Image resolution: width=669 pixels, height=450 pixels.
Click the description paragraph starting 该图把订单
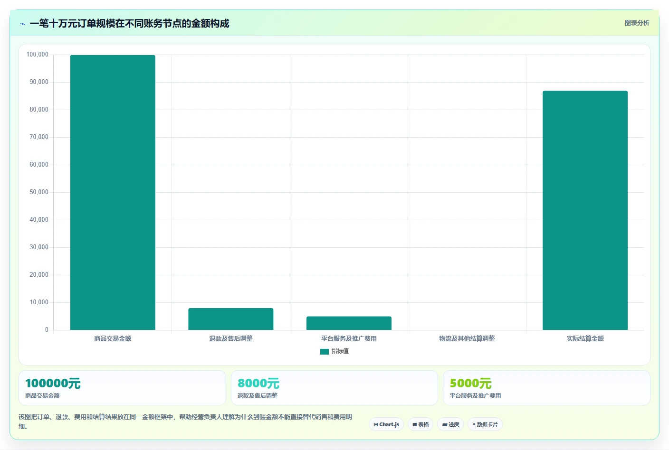tap(185, 422)
